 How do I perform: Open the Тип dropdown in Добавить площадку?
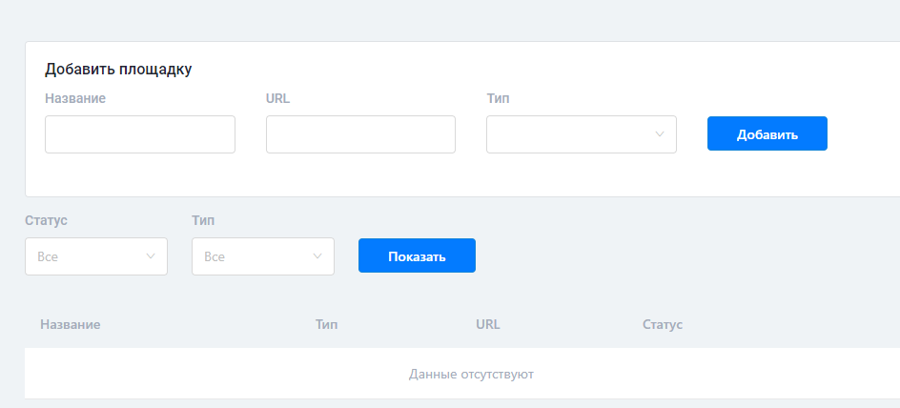coord(582,134)
